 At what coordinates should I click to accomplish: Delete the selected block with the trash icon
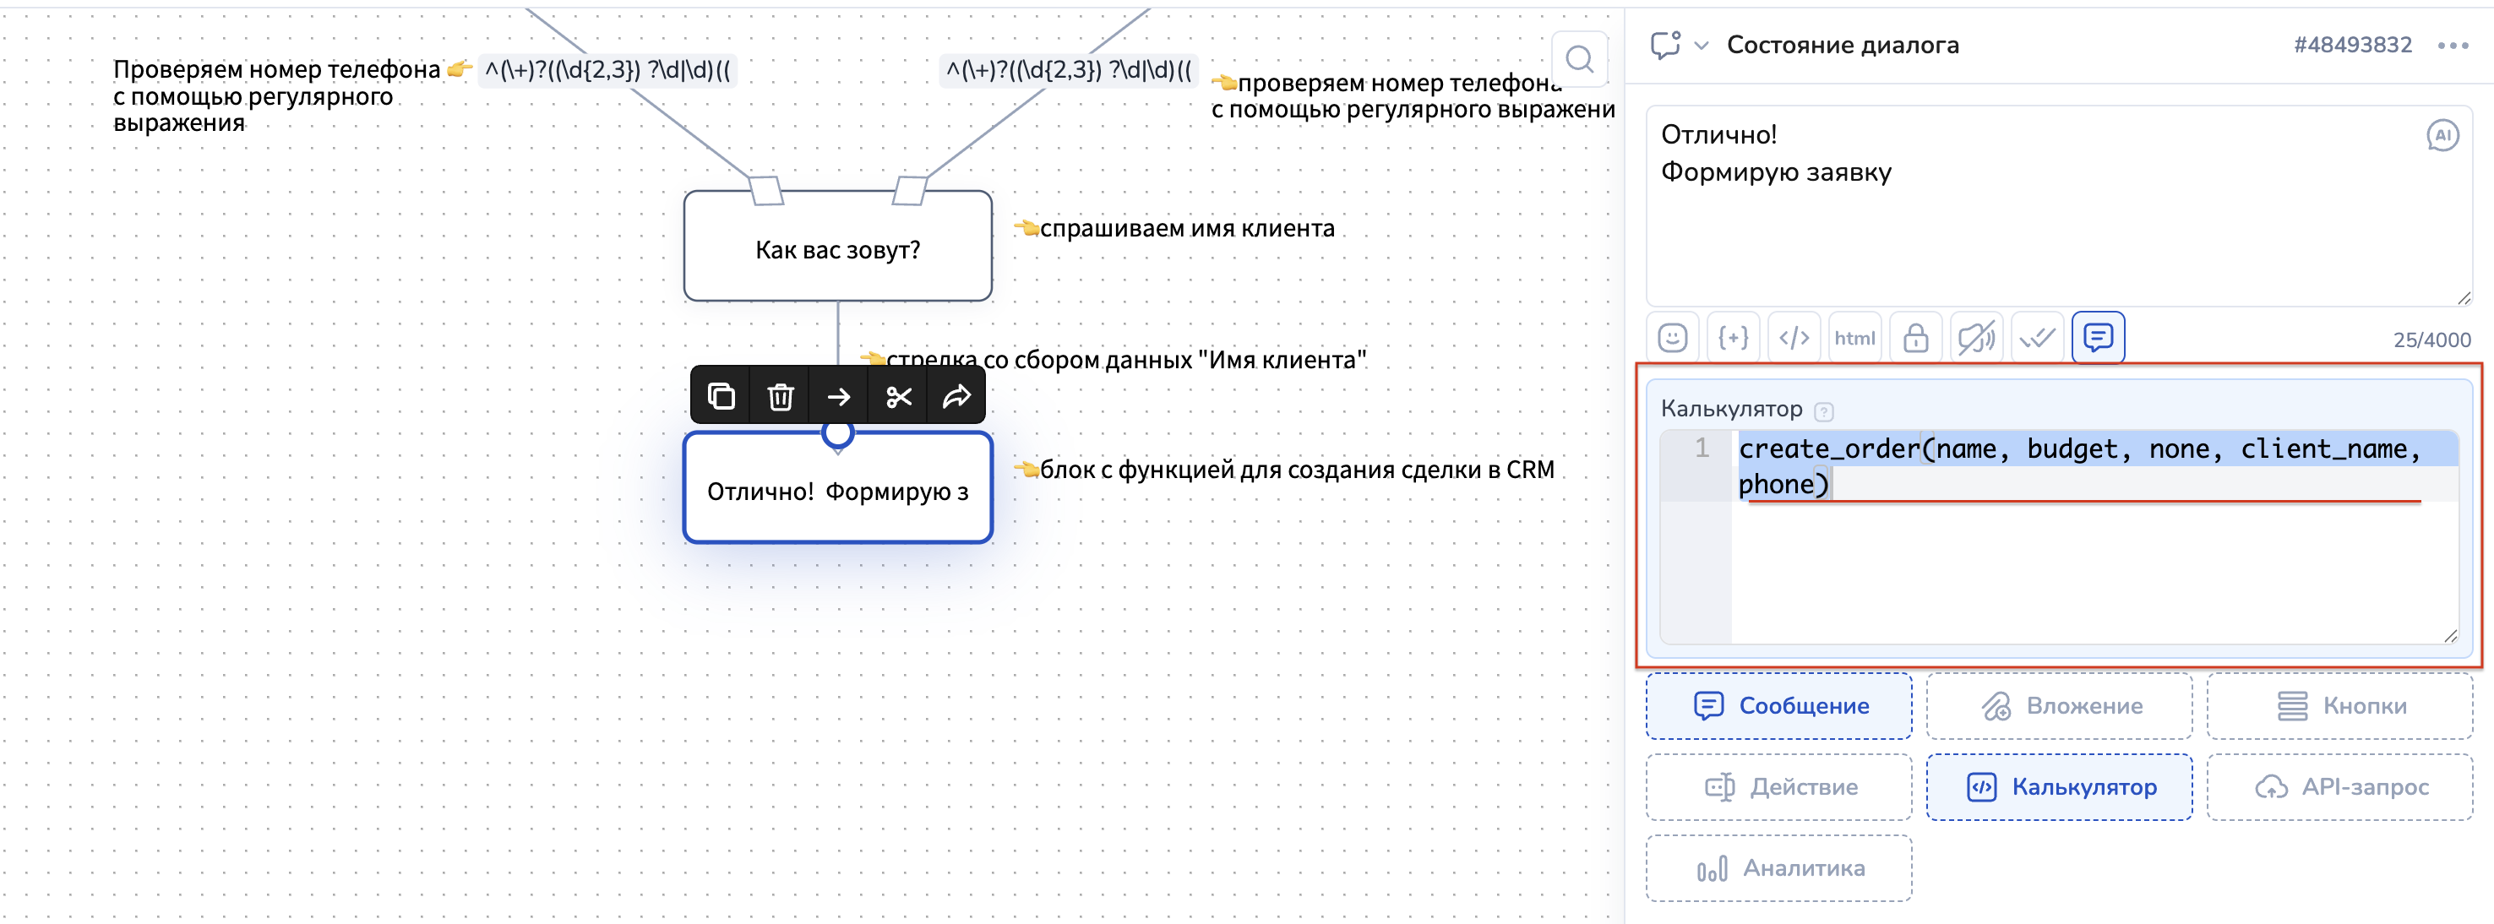click(x=781, y=397)
